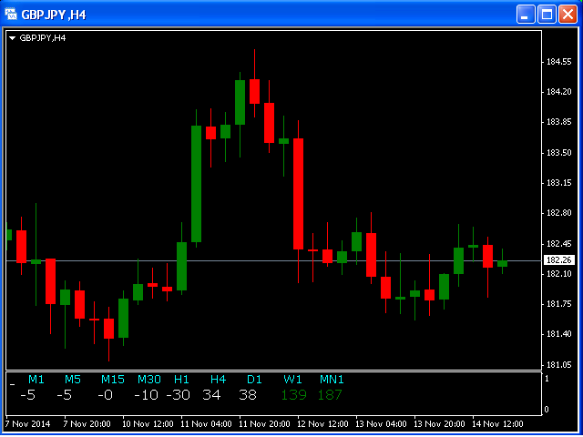Screen dimensions: 583x437
Task: Close the GBPJPY,H4 chart window
Action: (568, 14)
